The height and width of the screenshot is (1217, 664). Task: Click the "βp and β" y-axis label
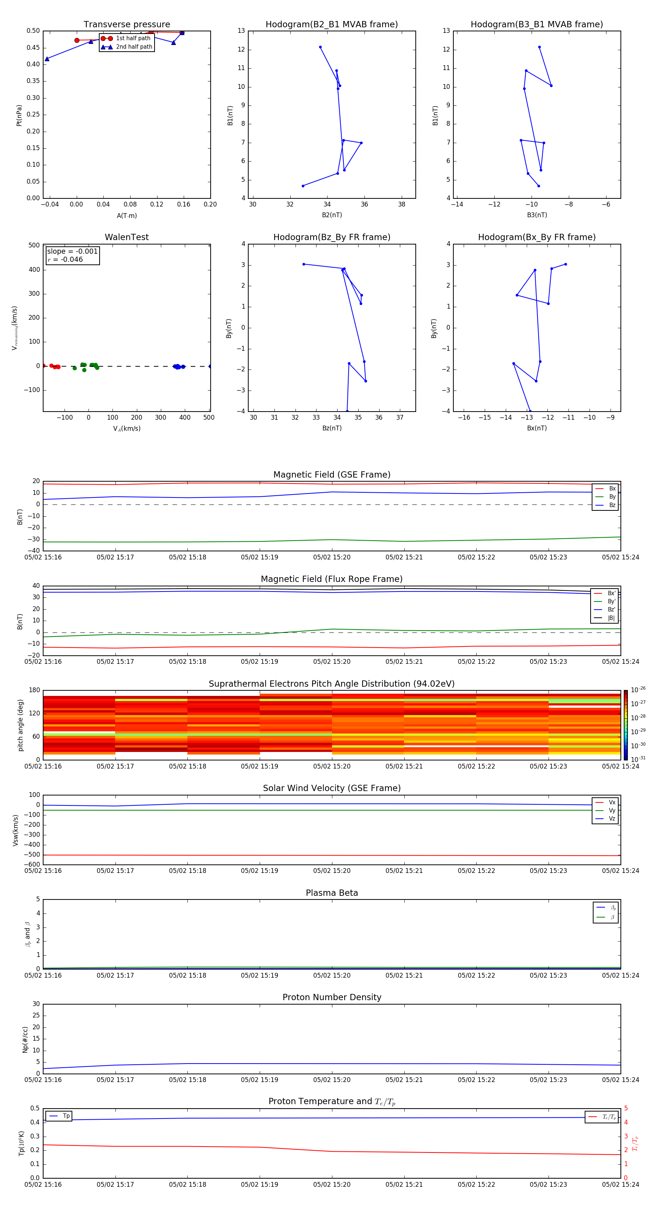(27, 934)
